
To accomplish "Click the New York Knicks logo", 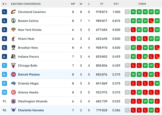I will tap(13, 30).
